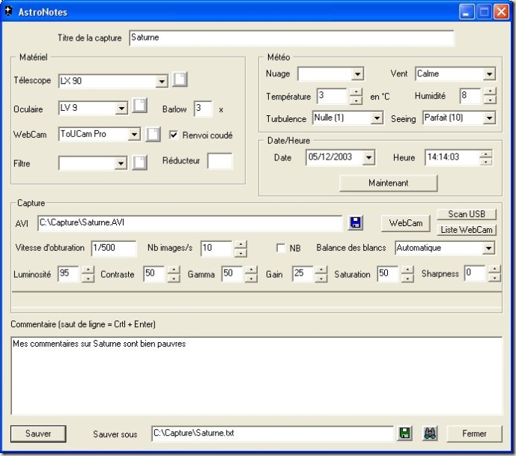
Task: Open the Télescope LX 90 dropdown
Action: (x=163, y=81)
